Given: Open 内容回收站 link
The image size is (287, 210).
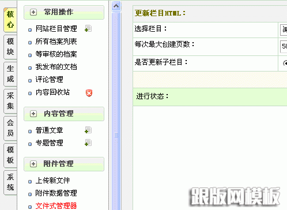Looking at the screenshot, I should pyautogui.click(x=53, y=92).
